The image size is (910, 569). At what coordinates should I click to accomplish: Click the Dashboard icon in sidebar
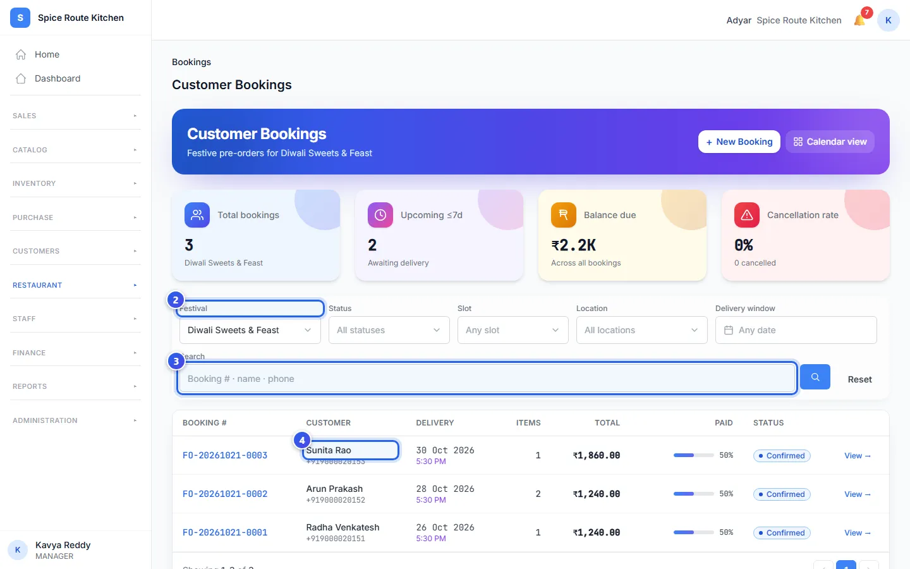(21, 78)
